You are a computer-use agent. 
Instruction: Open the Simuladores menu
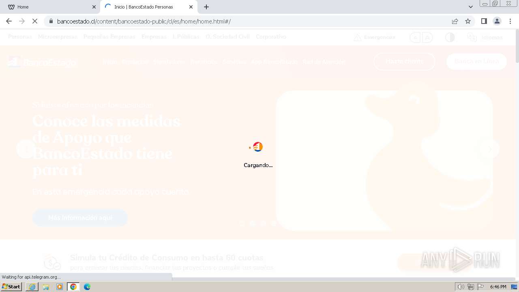169,62
